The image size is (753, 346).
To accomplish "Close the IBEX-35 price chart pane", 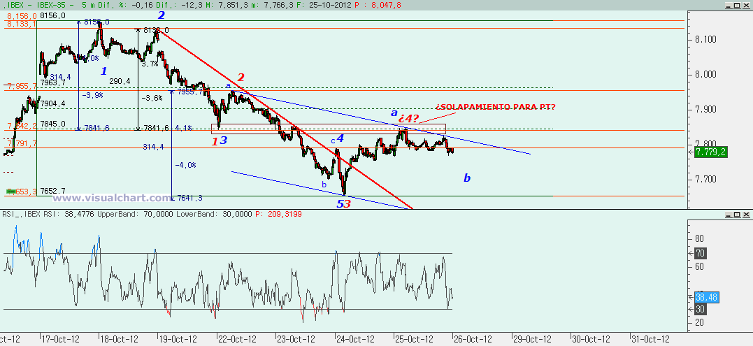I will [x=746, y=5].
